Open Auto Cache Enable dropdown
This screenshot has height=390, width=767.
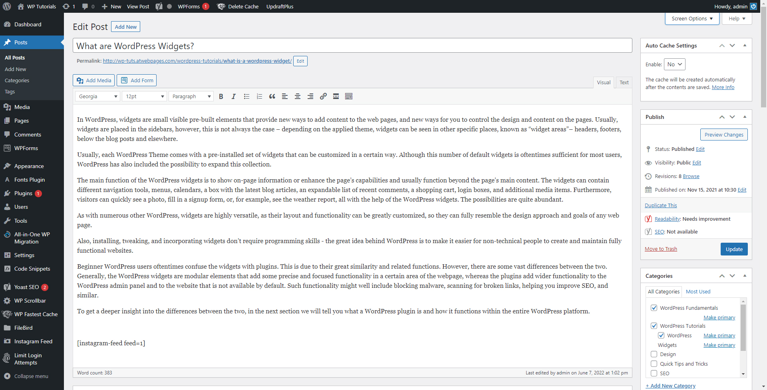coord(674,64)
